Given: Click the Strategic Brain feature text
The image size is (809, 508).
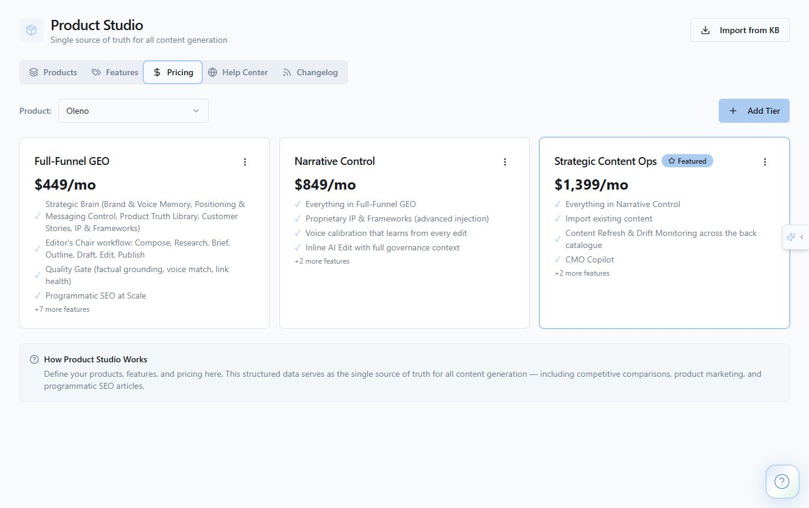Looking at the screenshot, I should click(x=145, y=216).
